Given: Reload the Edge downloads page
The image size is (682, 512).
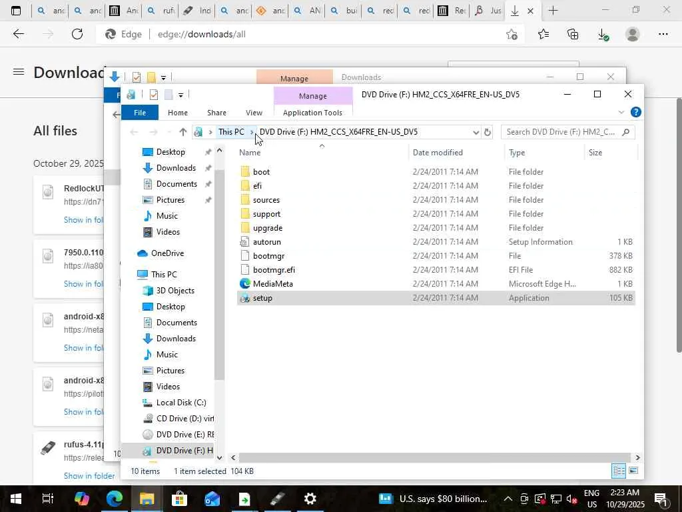Looking at the screenshot, I should click(77, 35).
